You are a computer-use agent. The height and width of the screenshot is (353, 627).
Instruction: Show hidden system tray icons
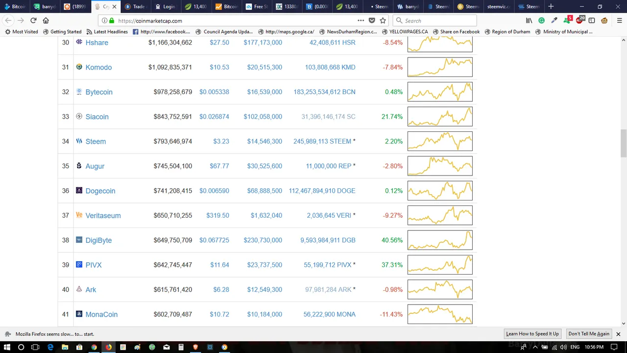(x=536, y=347)
